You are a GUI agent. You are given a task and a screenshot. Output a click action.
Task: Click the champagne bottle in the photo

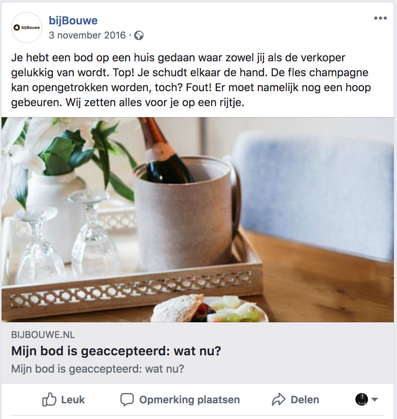[x=165, y=151]
